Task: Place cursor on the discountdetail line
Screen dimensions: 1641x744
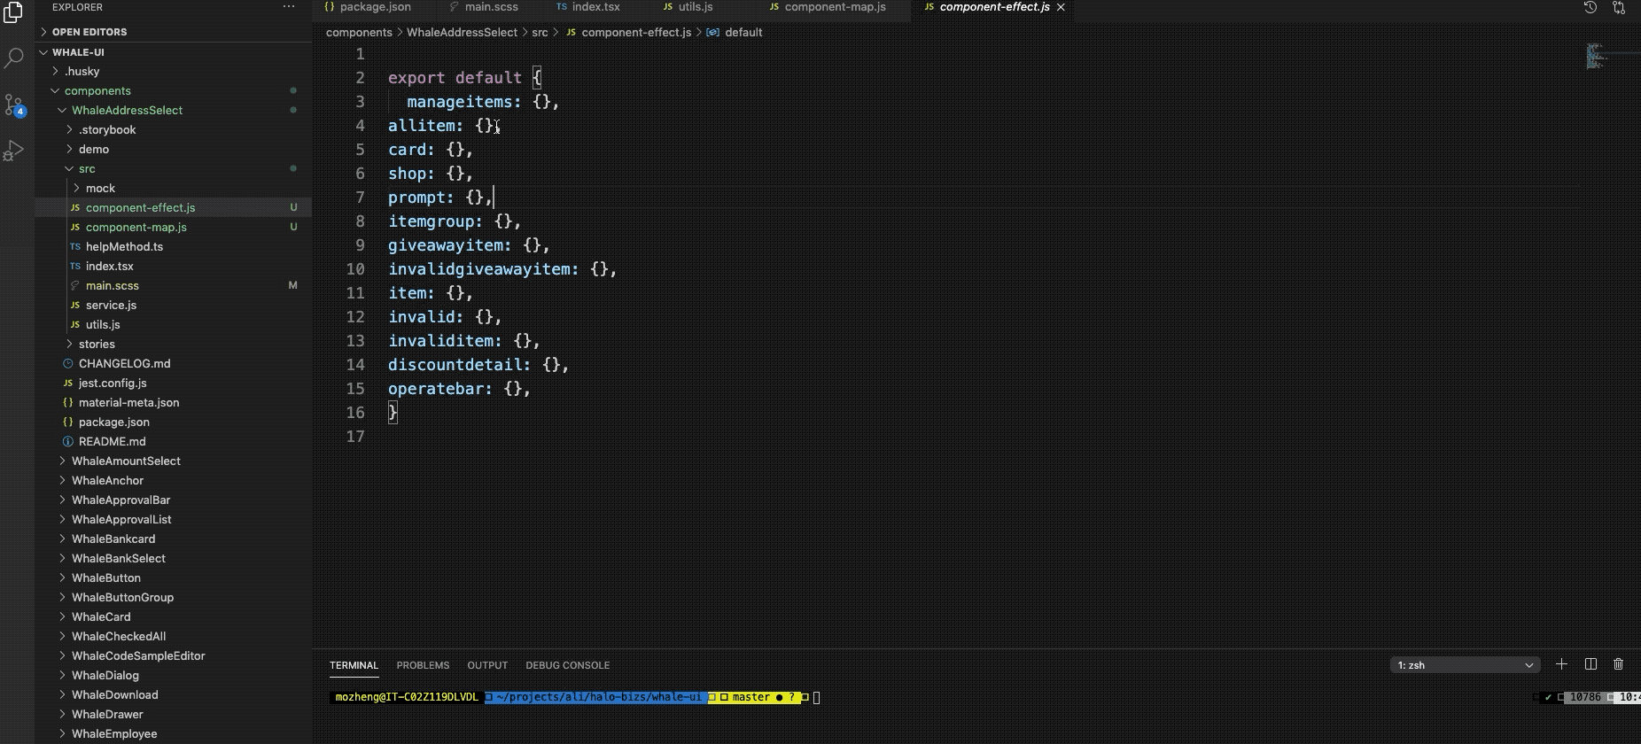Action: coord(478,365)
